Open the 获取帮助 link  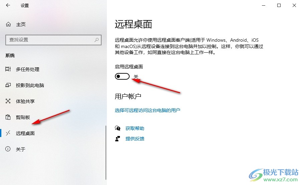[x=135, y=128]
